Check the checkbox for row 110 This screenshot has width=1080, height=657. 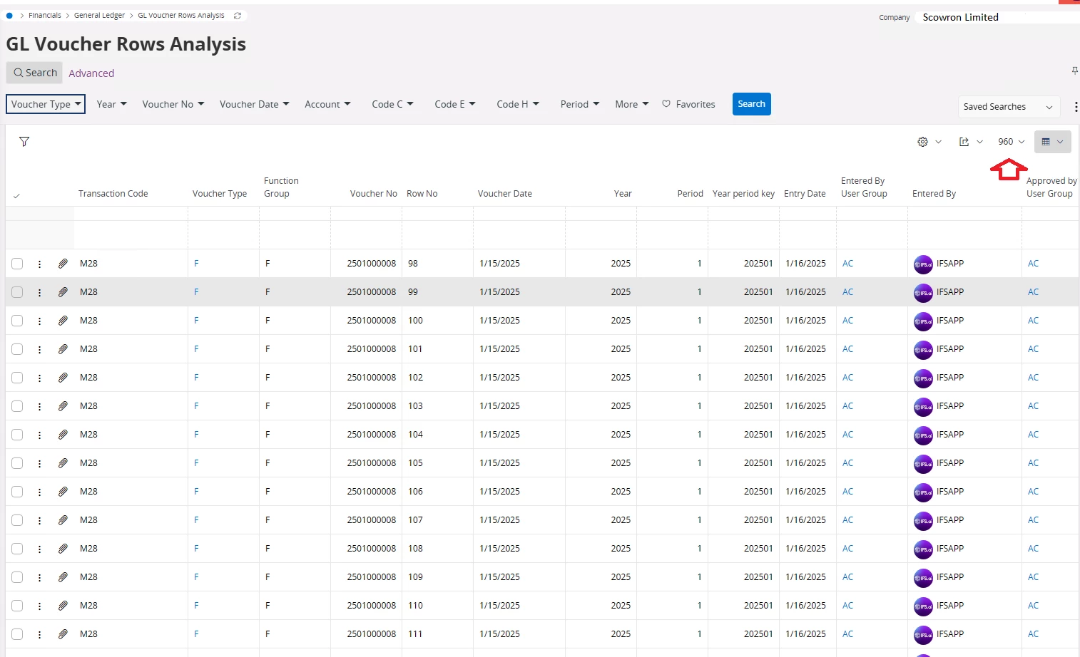point(17,606)
